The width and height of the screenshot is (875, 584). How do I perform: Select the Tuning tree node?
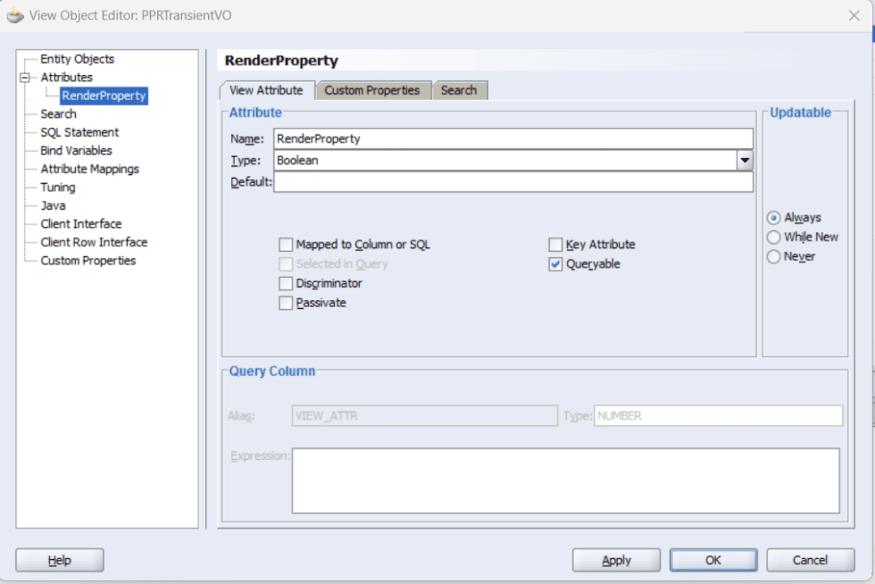point(57,187)
